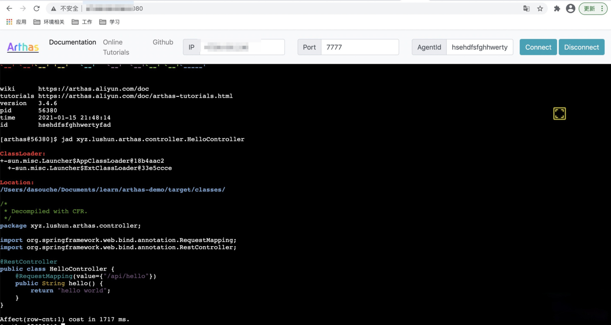Open the Online Tutorials link
611x325 pixels.
[x=116, y=47]
